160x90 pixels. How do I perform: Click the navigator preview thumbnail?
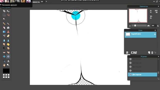coord(138,15)
